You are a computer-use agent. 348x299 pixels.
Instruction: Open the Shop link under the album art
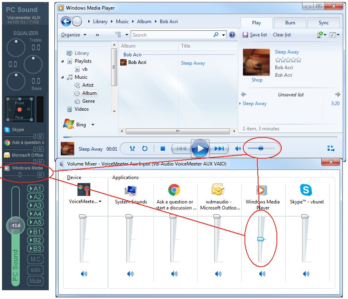click(257, 80)
